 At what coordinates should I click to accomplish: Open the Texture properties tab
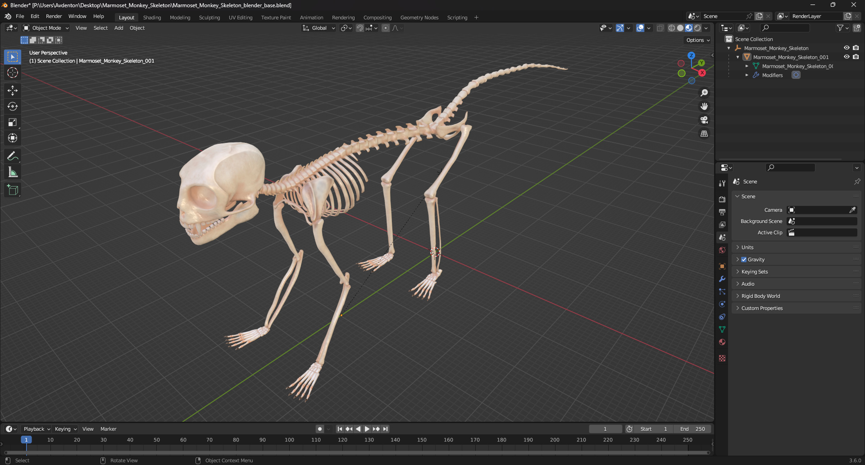coord(722,358)
